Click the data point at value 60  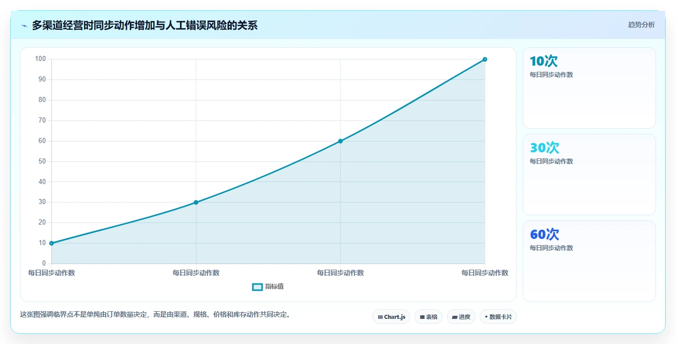(341, 141)
